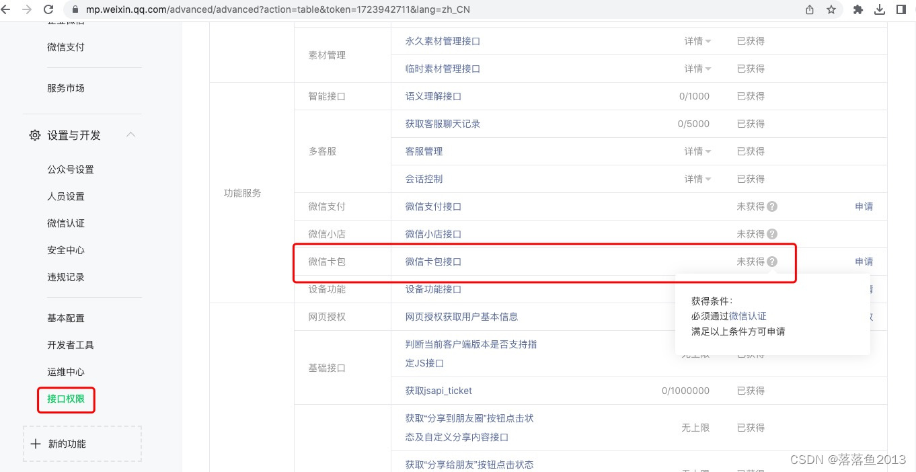916x472 pixels.
Task: Open 会话控制 link
Action: (424, 179)
